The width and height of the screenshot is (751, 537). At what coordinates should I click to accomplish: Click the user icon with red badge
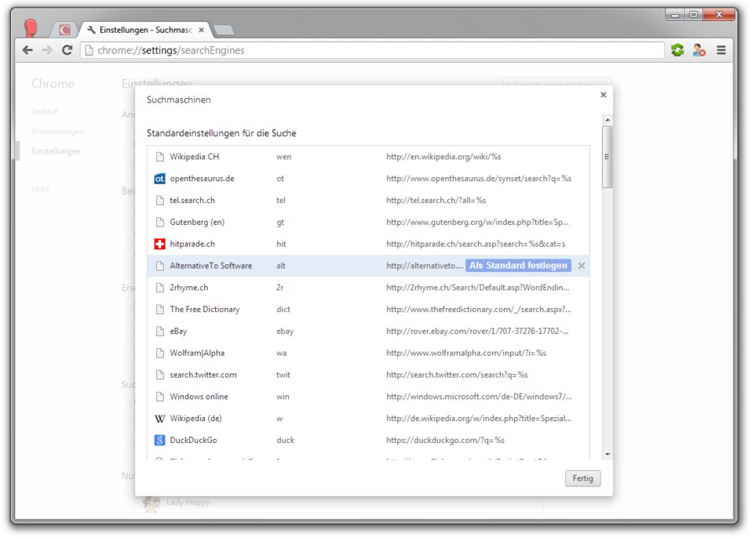click(699, 50)
